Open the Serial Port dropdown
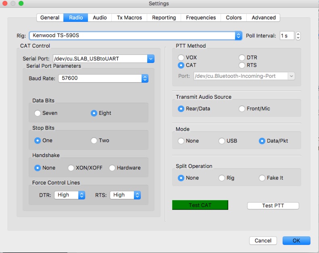This screenshot has height=253, width=319. tap(151, 59)
